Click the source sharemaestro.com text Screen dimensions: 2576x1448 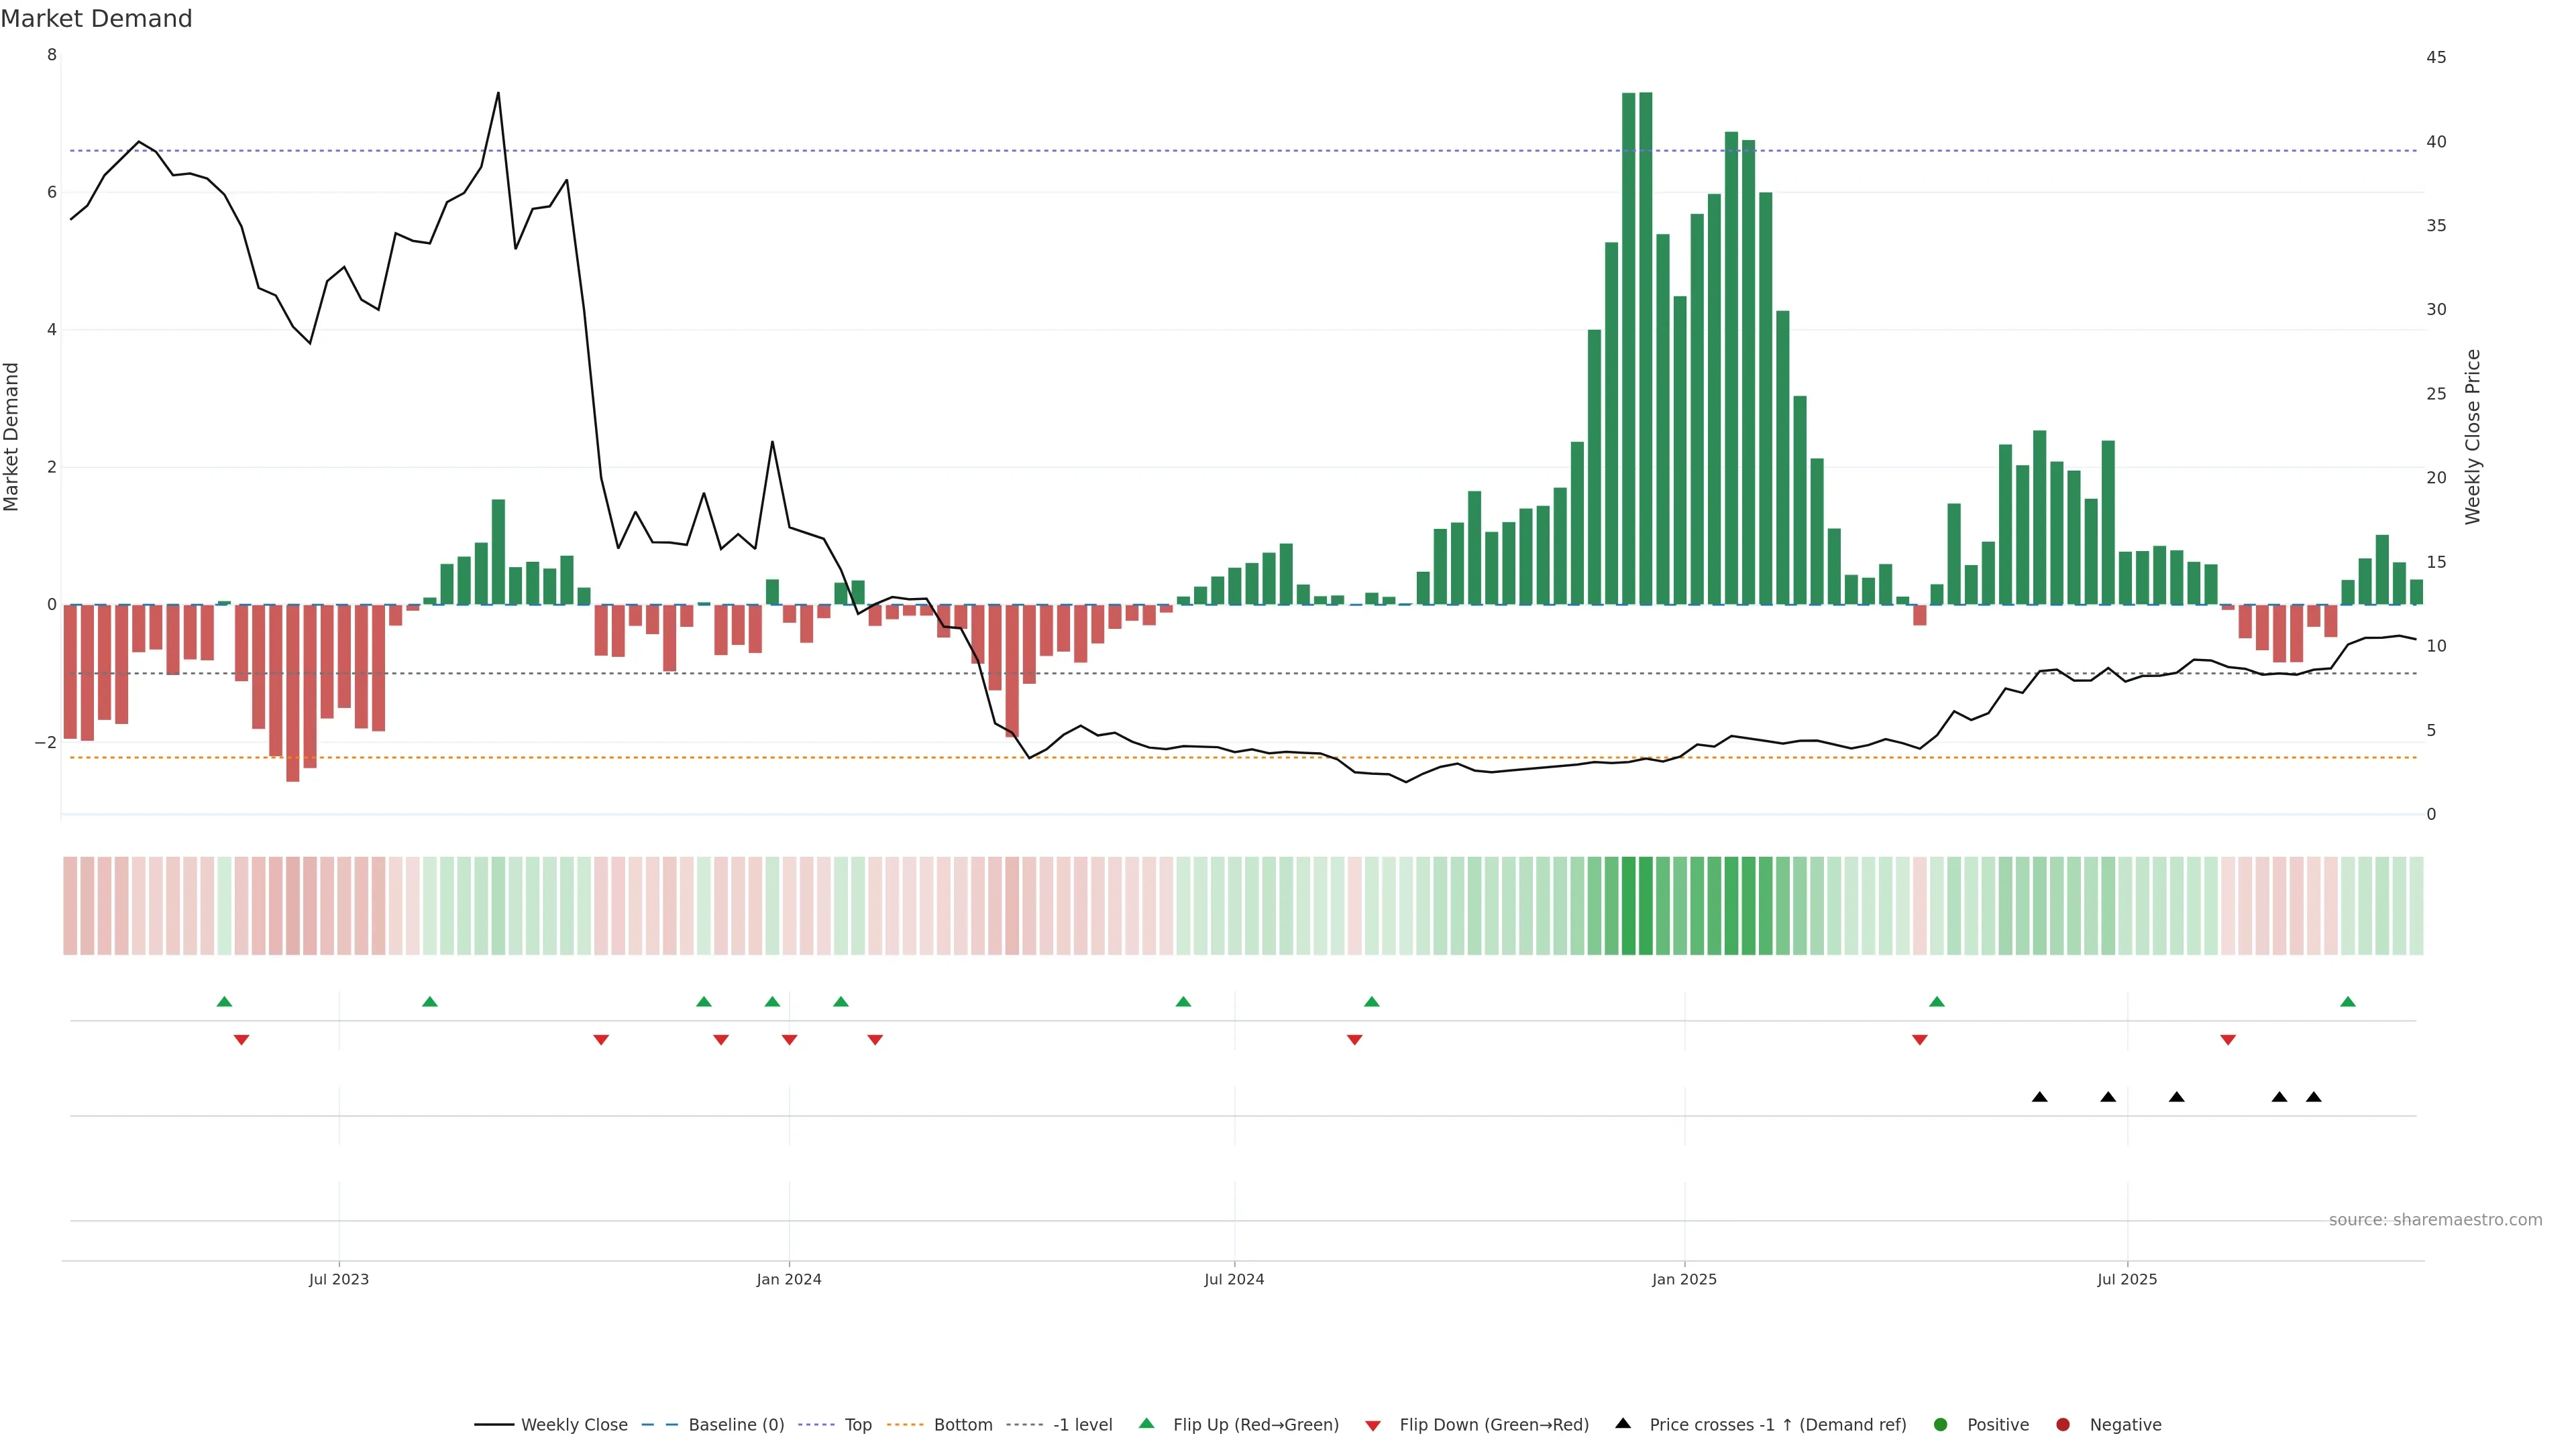2435,1219
